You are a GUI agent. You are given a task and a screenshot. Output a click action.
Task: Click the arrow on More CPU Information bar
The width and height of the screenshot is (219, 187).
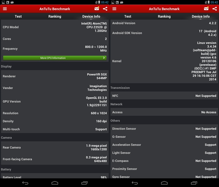tap(104, 58)
